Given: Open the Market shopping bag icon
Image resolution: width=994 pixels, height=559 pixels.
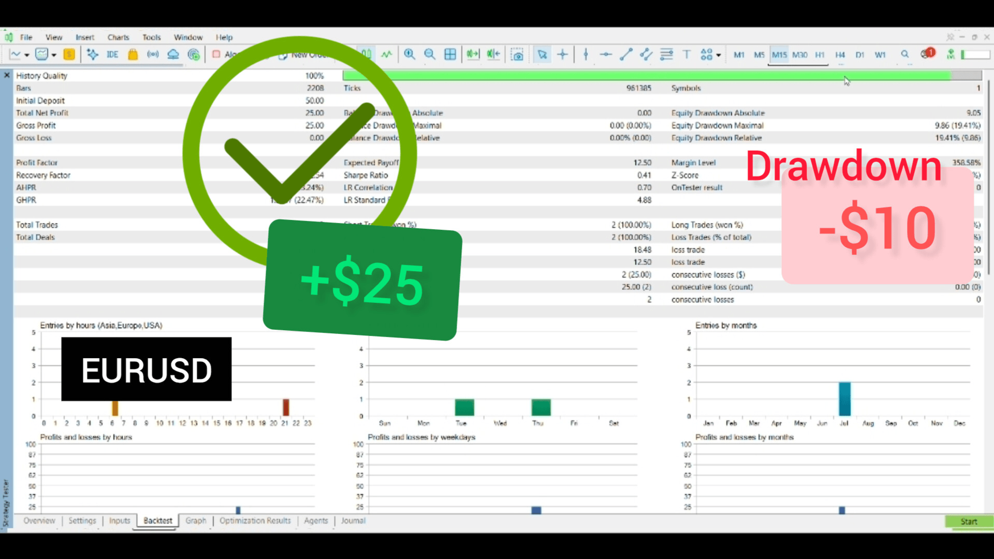Looking at the screenshot, I should 133,54.
